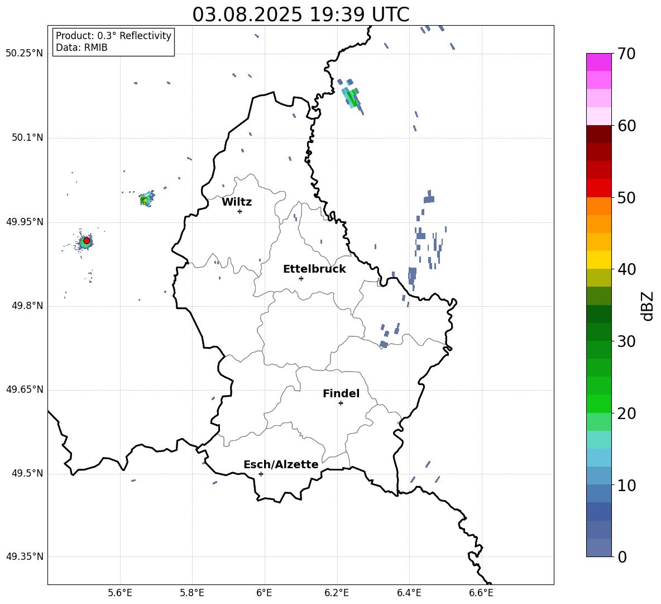Select the Findel city label
Viewport: 661px width, 604px height.
[x=341, y=393]
